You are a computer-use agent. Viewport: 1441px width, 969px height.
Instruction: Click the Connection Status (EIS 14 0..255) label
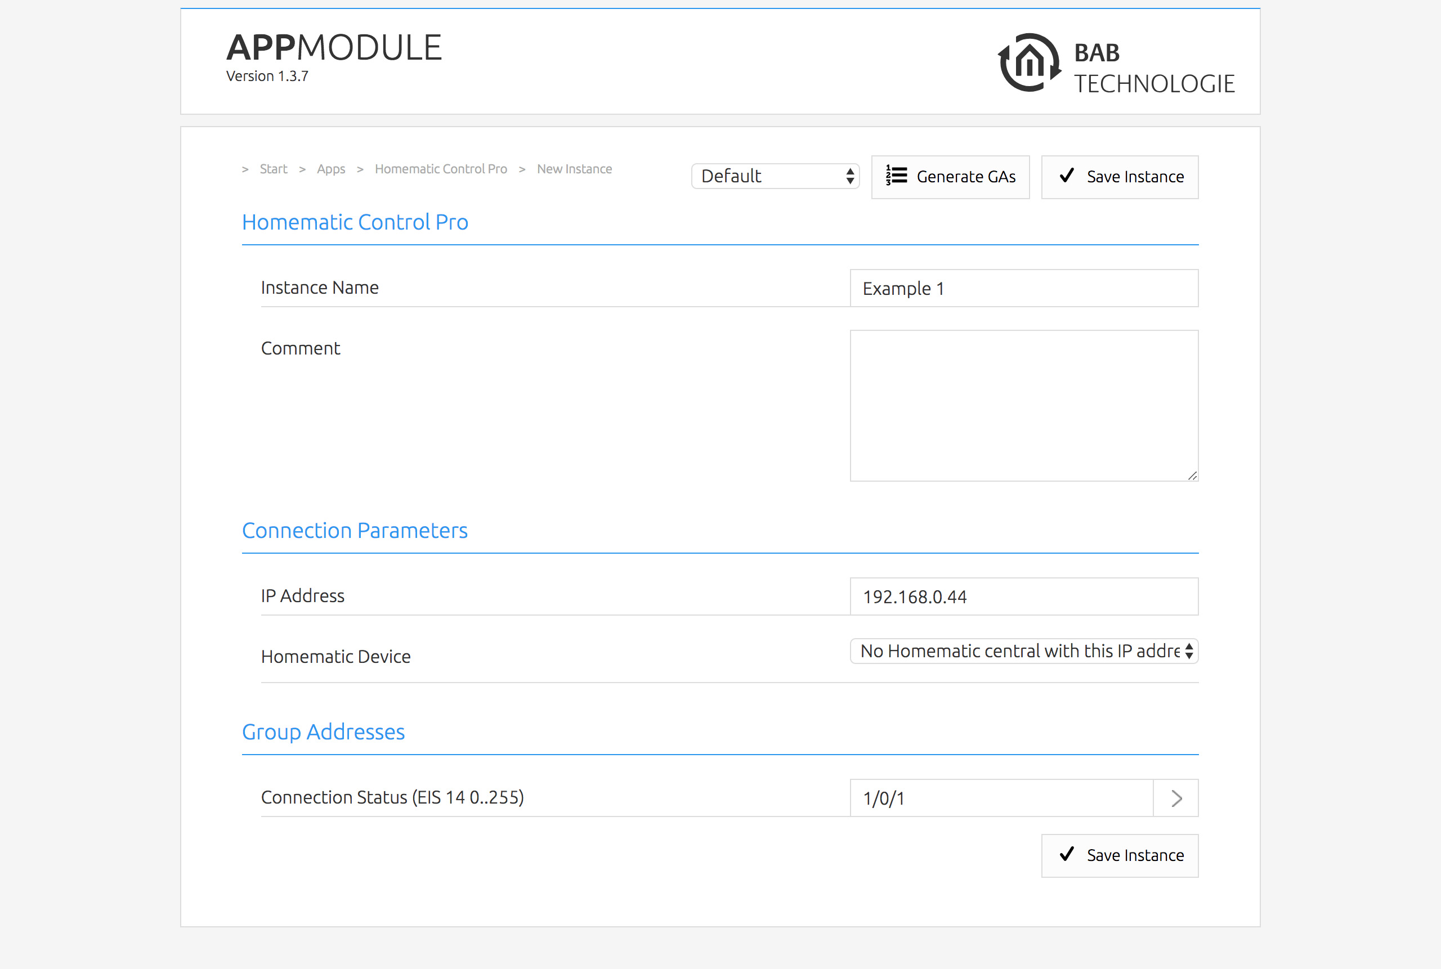(392, 797)
